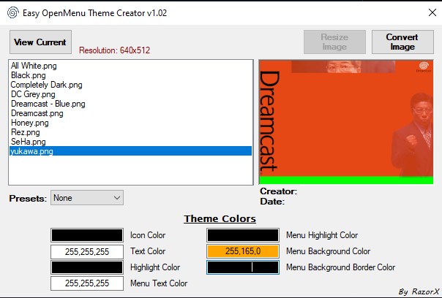Click the Resize Image button
442x298 pixels.
[334, 42]
